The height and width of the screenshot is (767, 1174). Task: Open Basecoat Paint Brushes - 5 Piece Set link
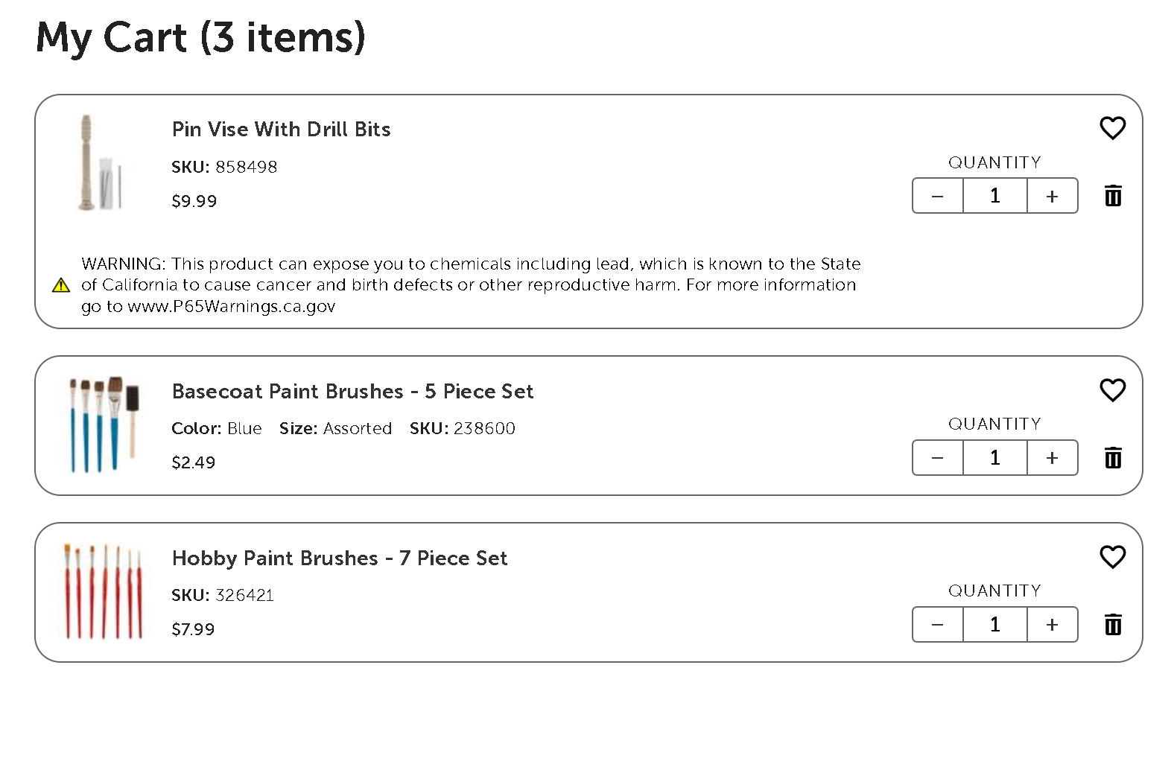pos(353,392)
